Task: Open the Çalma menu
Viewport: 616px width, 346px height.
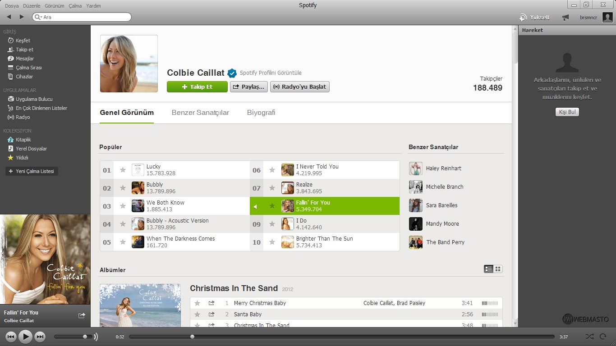Action: [75, 6]
